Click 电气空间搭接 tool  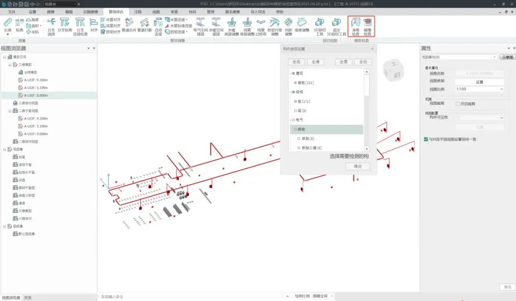tap(200, 26)
